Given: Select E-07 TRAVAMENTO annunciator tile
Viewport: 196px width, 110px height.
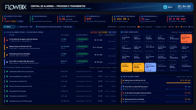Looking at the screenshot, I should tap(126, 48).
